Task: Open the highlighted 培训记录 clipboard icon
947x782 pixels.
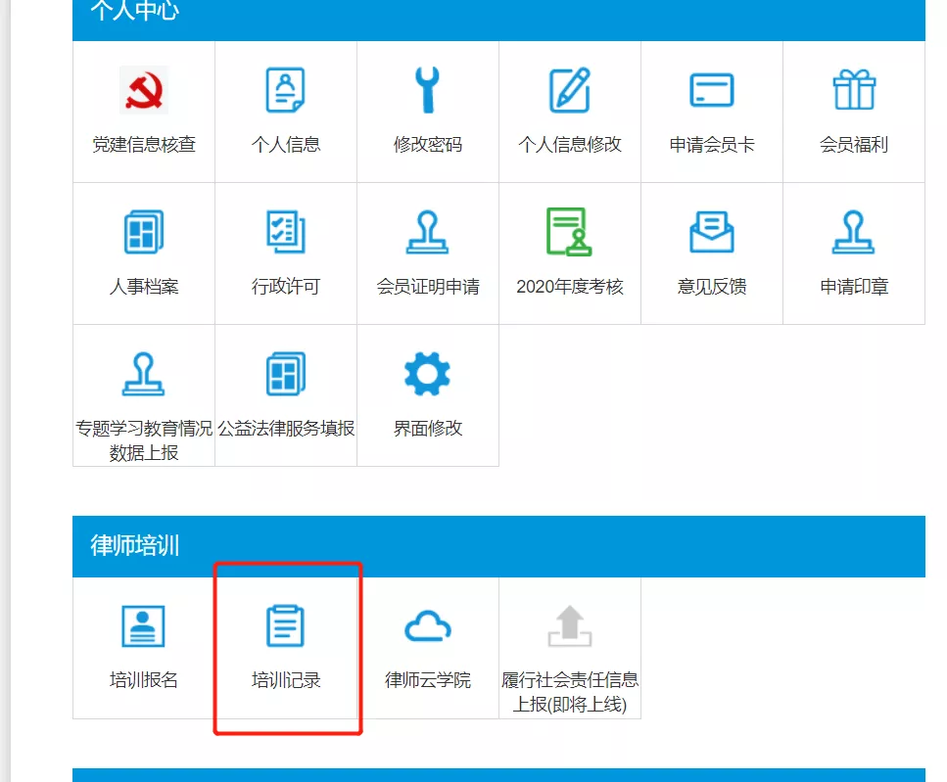Action: point(286,626)
